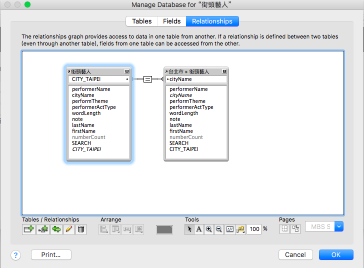Click the top cityName key field in 台北市 table
This screenshot has height=268, width=364.
(196, 79)
